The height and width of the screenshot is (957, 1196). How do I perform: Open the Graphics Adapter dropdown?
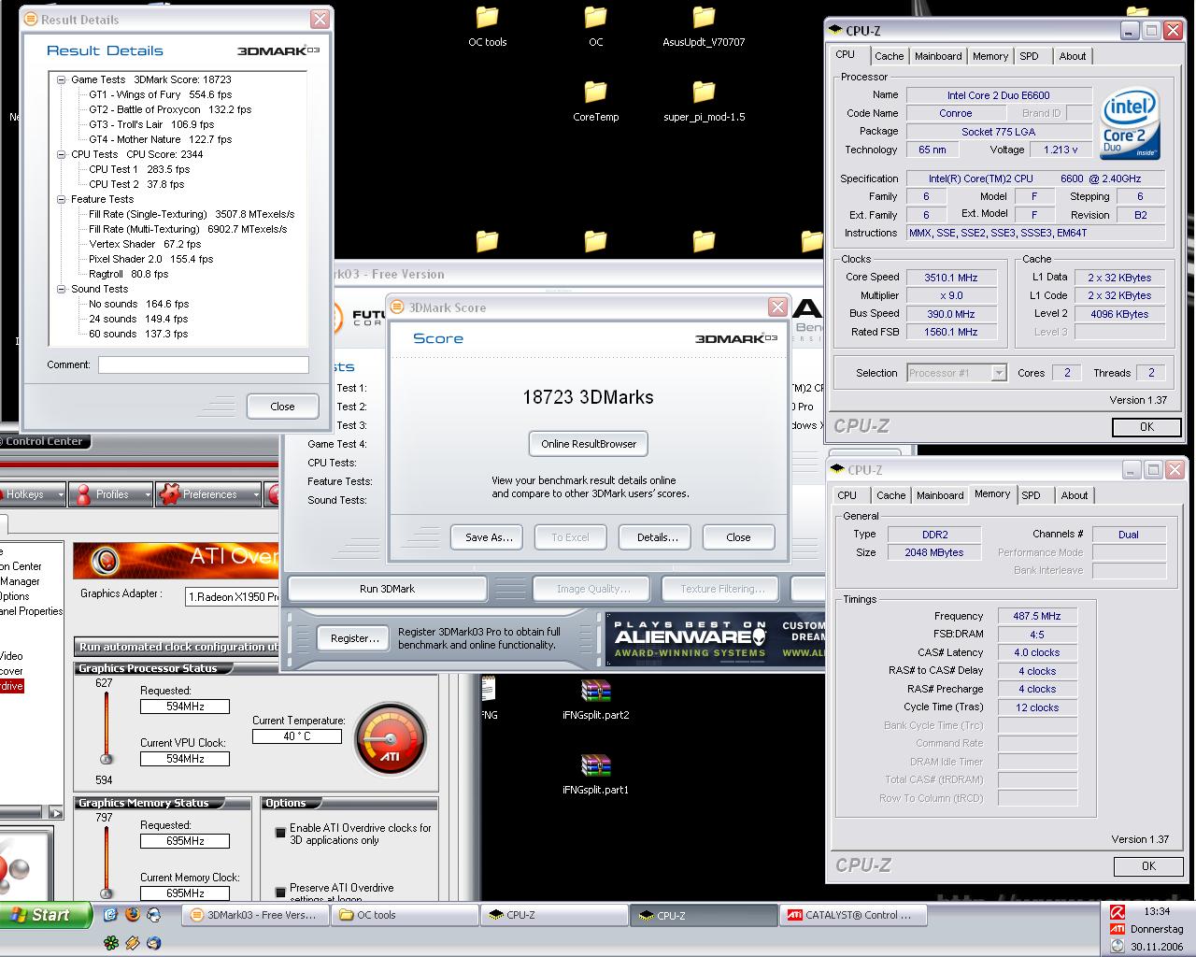click(232, 596)
